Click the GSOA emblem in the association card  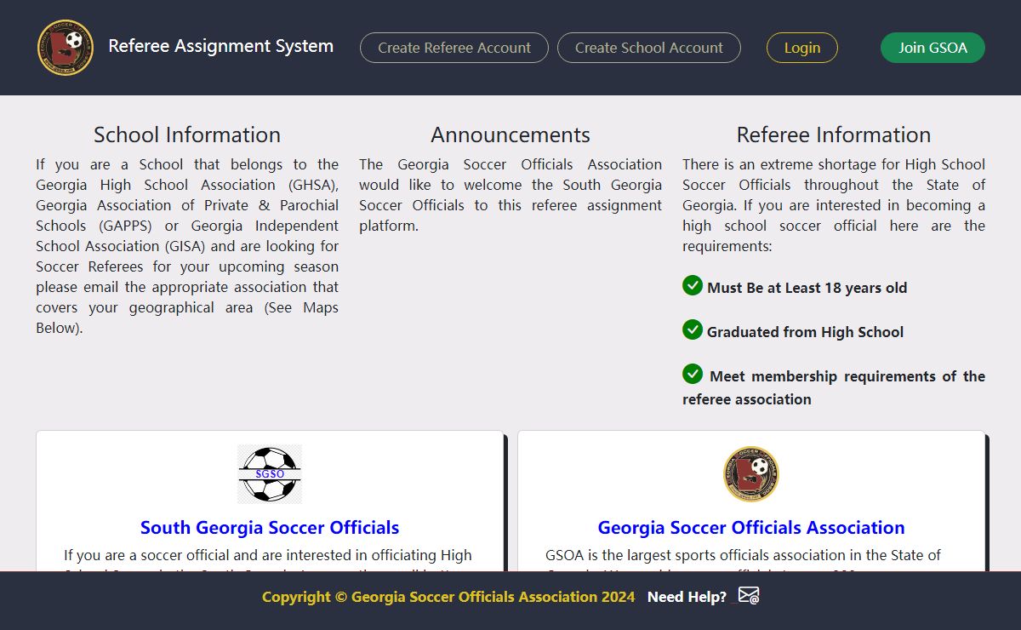pyautogui.click(x=751, y=474)
